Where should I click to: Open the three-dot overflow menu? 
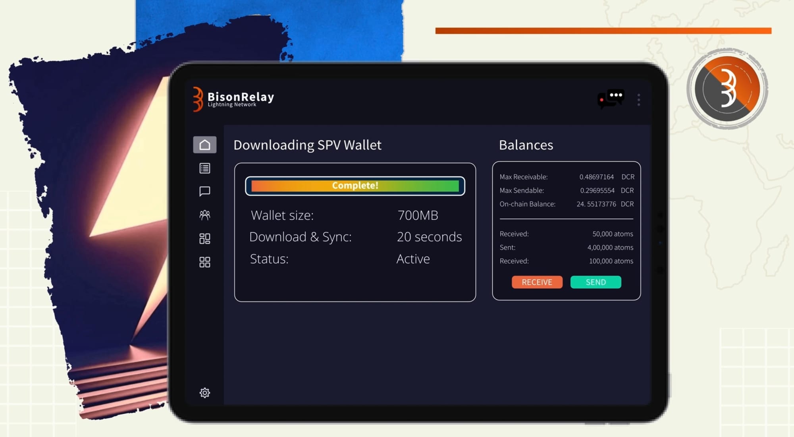coord(638,99)
